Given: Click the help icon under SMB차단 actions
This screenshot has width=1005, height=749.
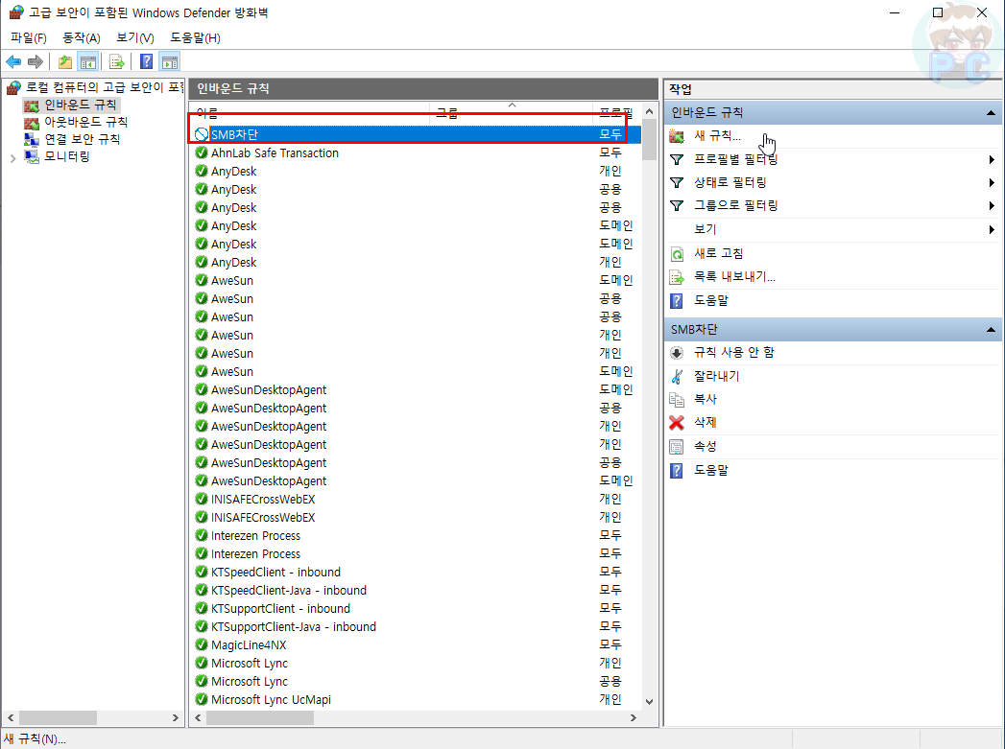Looking at the screenshot, I should (676, 471).
